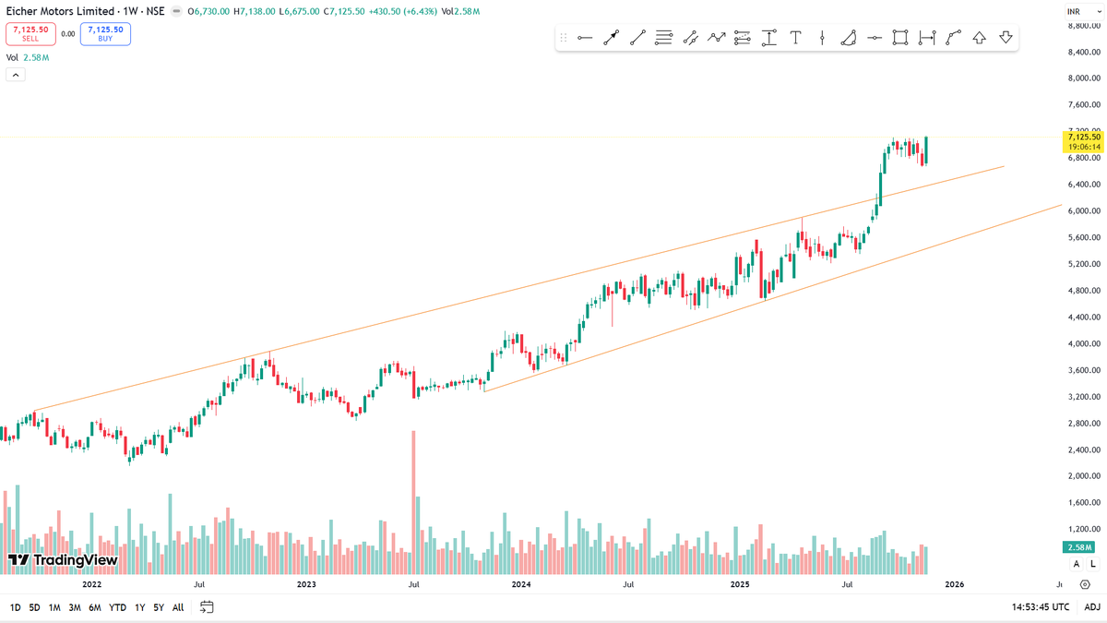Select the zigzag path drawing tool
The height and width of the screenshot is (623, 1107).
717,38
